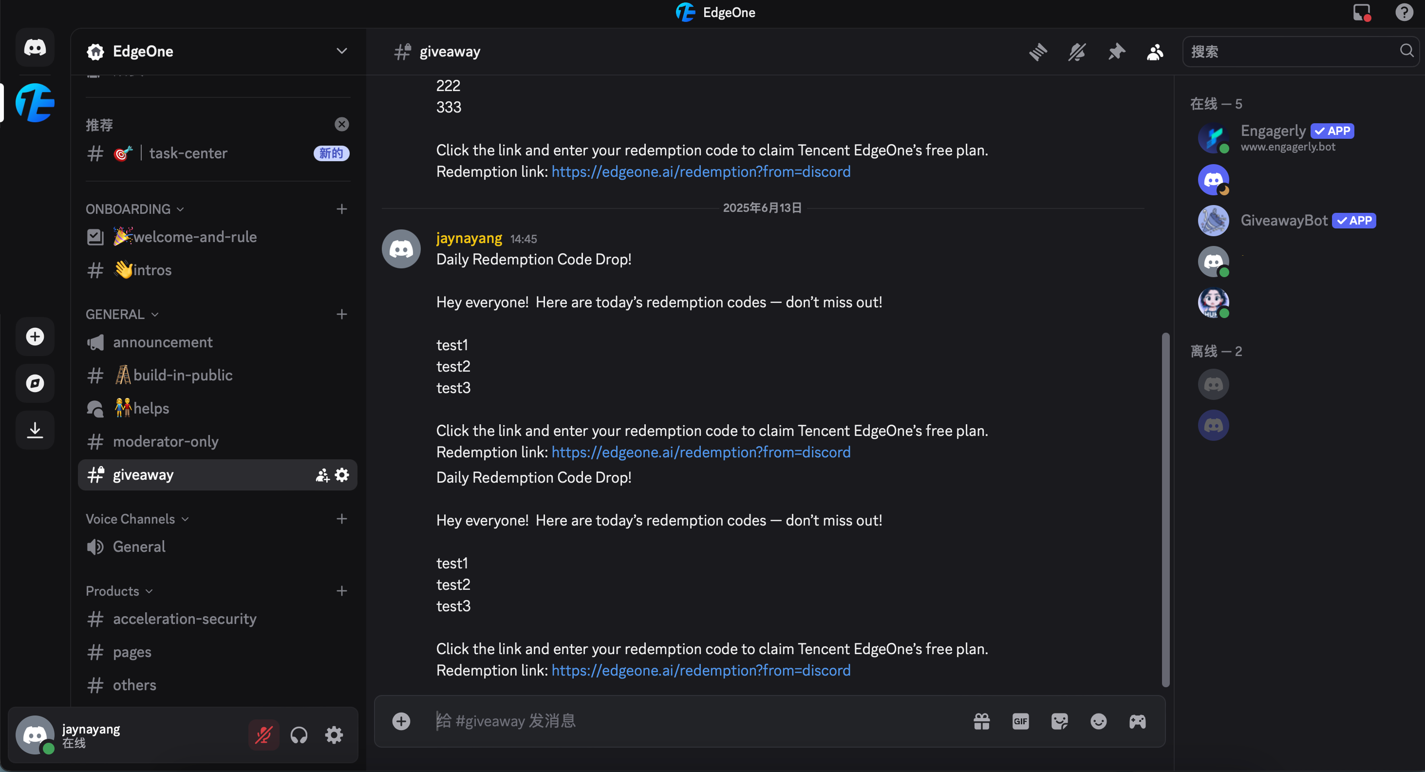Open attachment plus button in message box

point(401,721)
